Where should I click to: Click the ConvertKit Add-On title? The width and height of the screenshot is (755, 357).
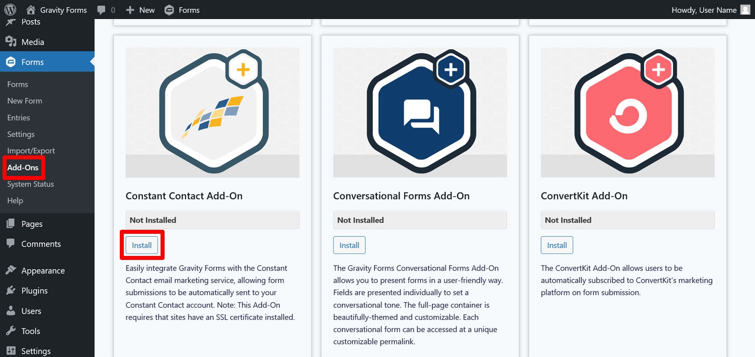[584, 196]
